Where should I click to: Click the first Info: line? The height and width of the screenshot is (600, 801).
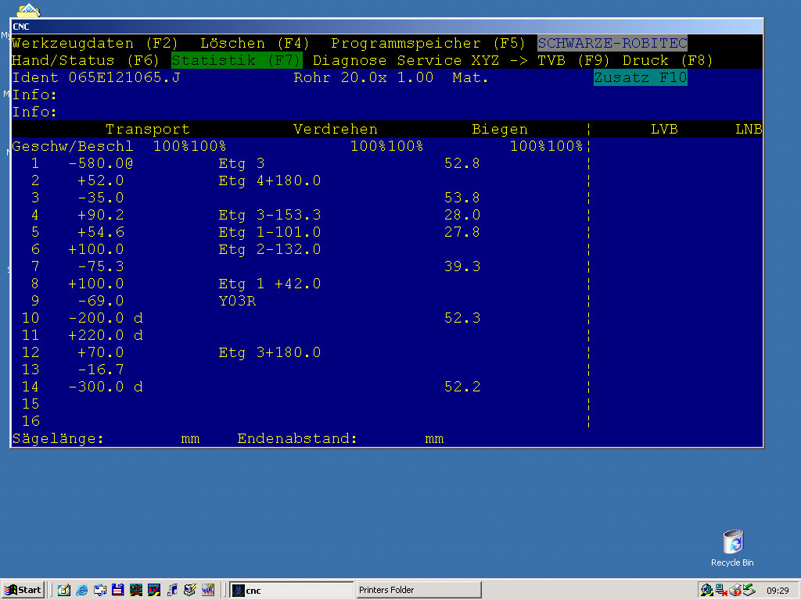[34, 95]
